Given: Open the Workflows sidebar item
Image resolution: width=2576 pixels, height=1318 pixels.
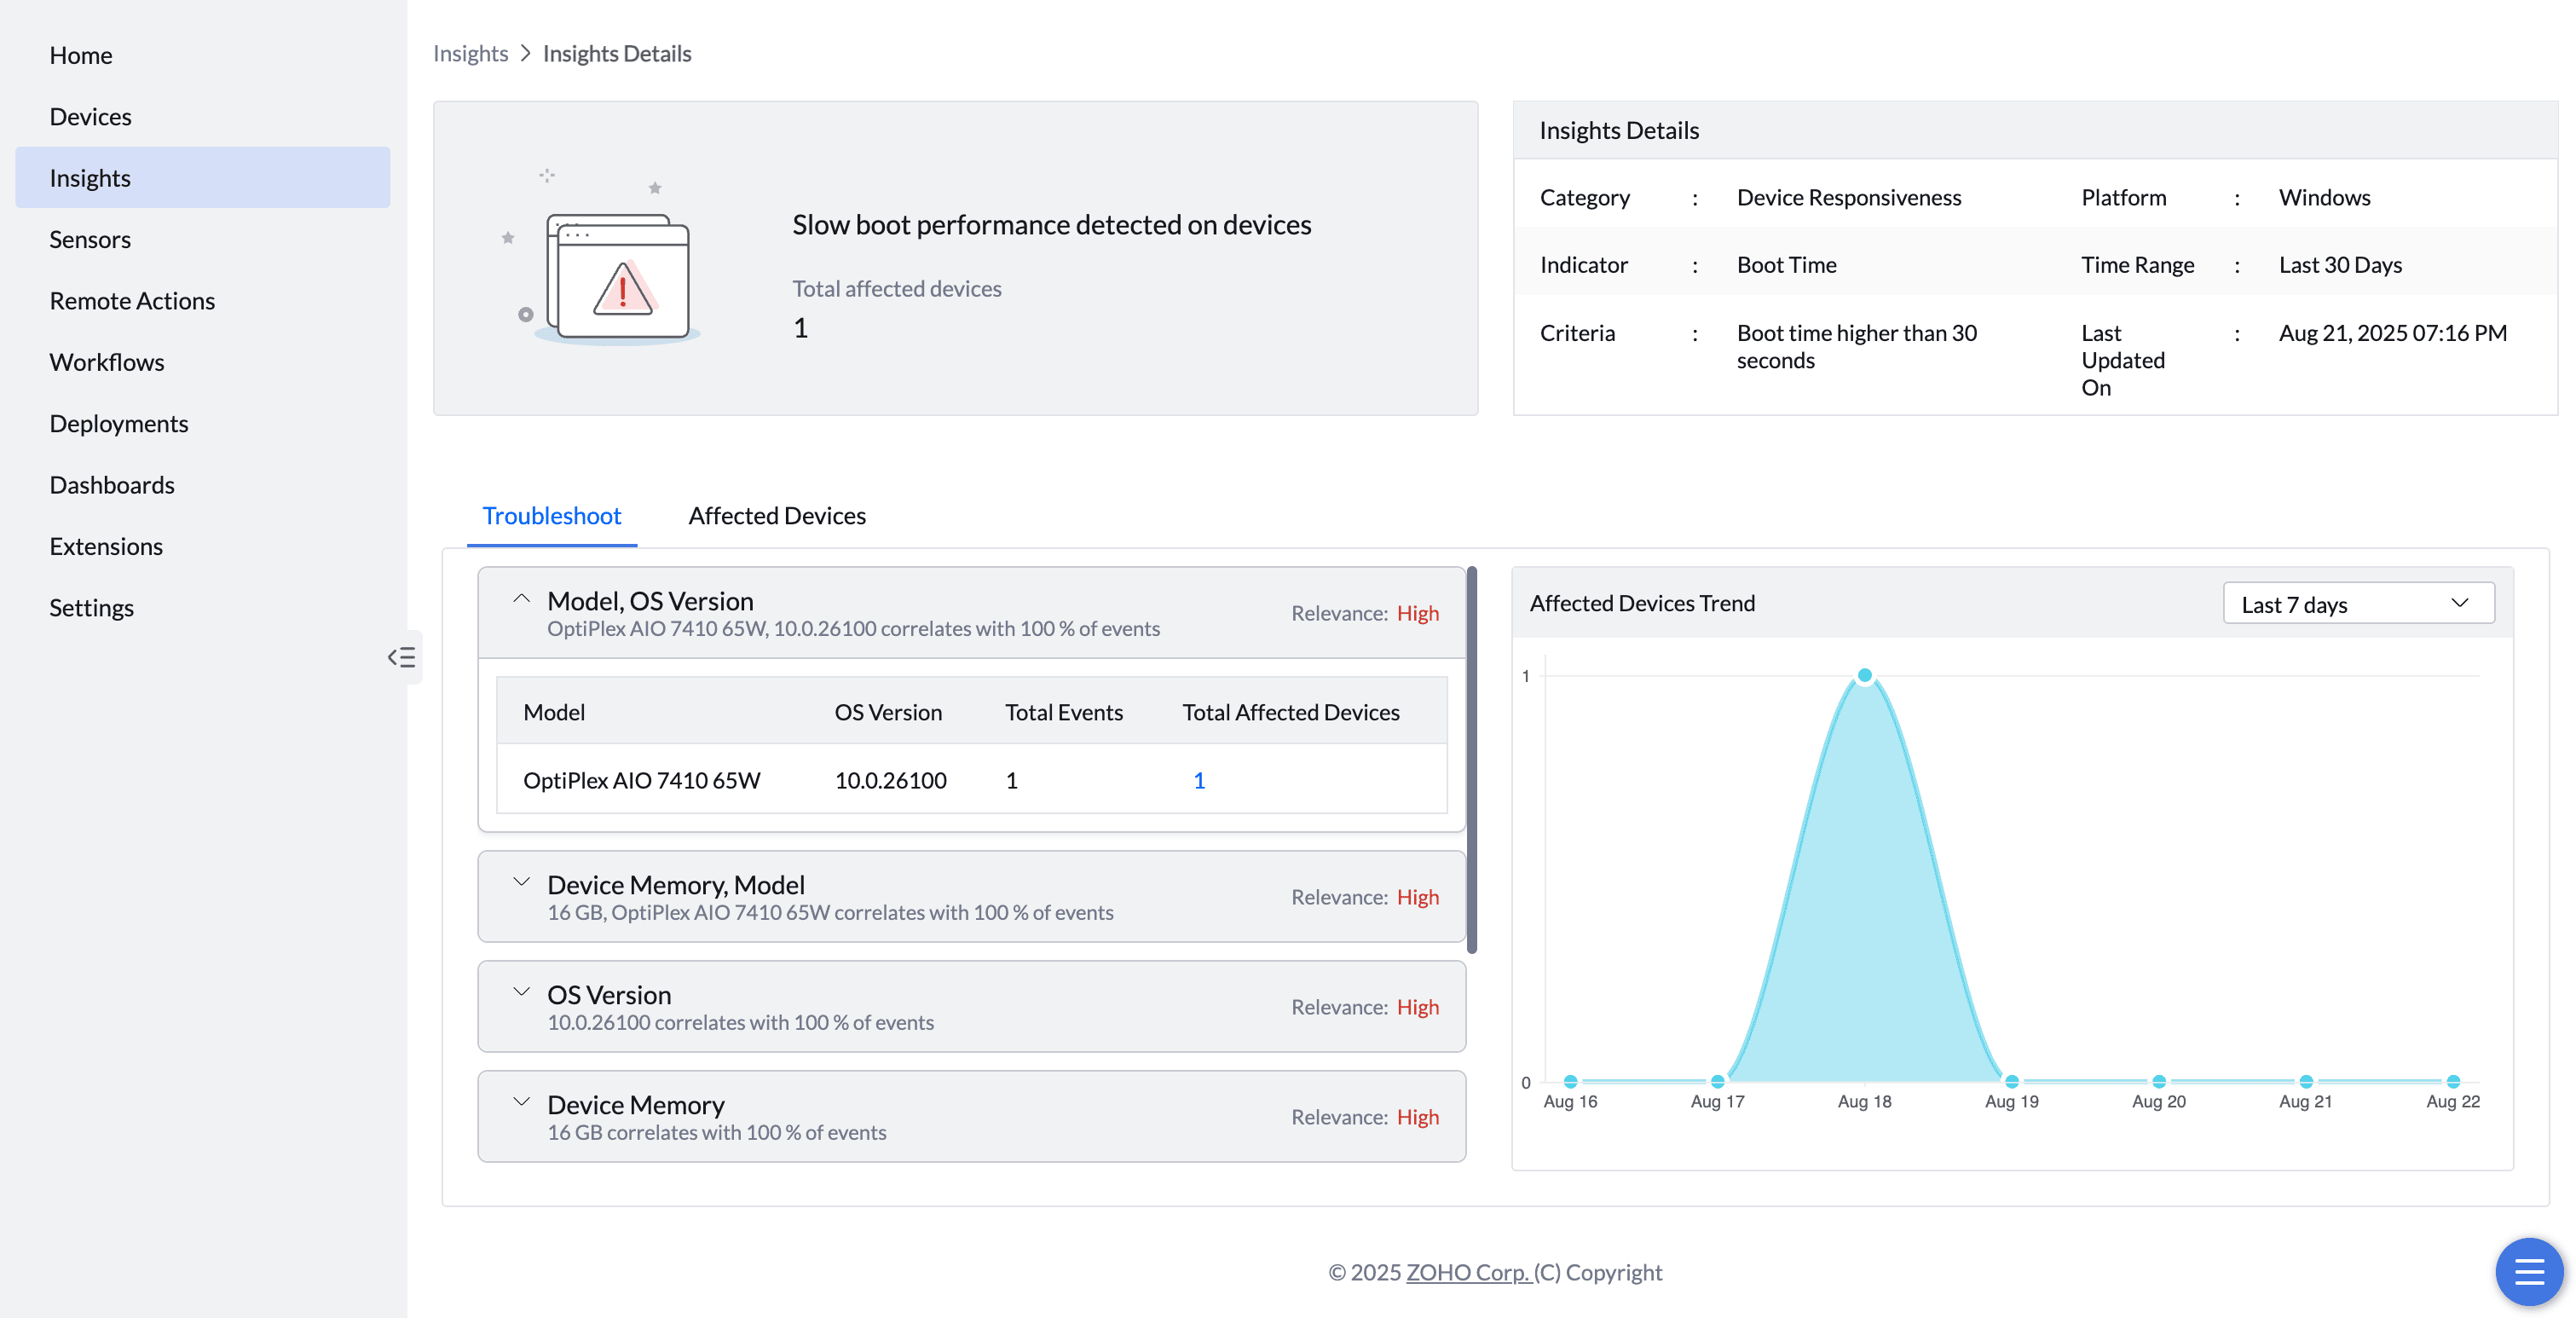Looking at the screenshot, I should 107,362.
